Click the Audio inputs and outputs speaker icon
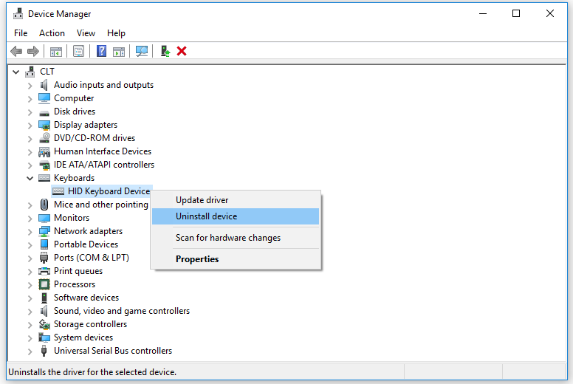Viewport: 573px width, 384px height. 44,85
